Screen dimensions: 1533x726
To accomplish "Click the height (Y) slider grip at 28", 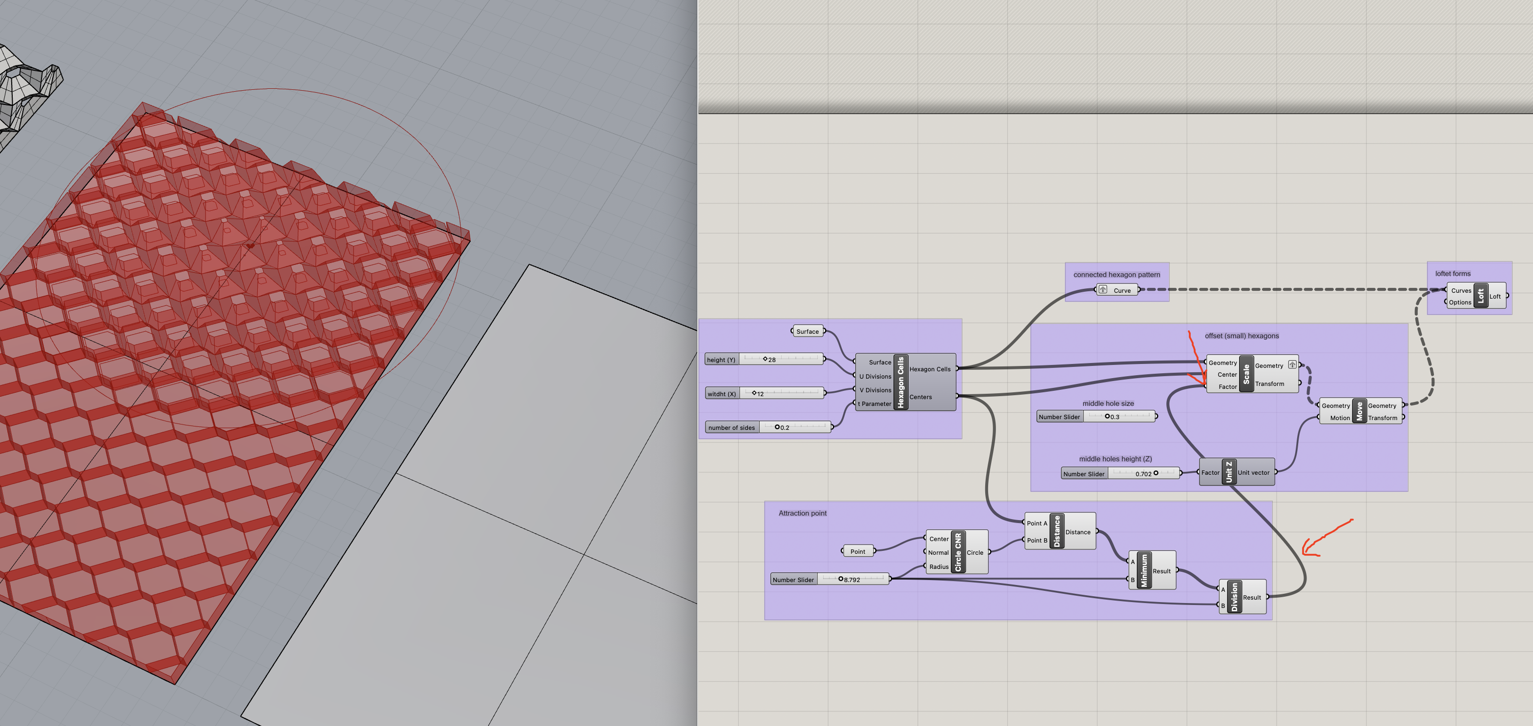I will pos(766,359).
